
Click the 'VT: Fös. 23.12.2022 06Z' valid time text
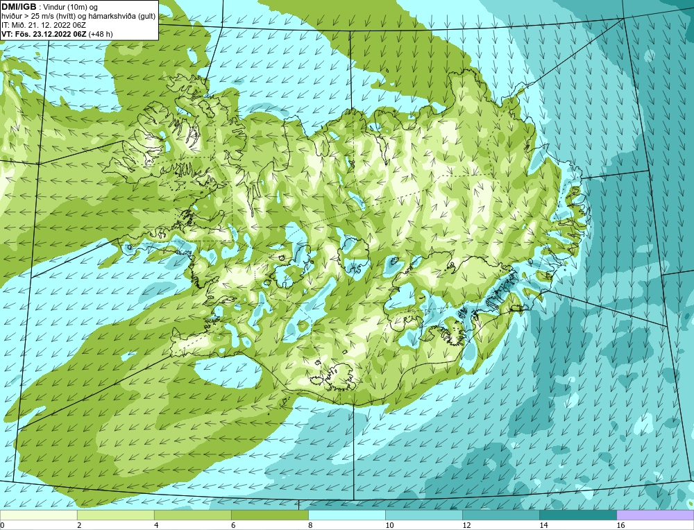(x=44, y=34)
